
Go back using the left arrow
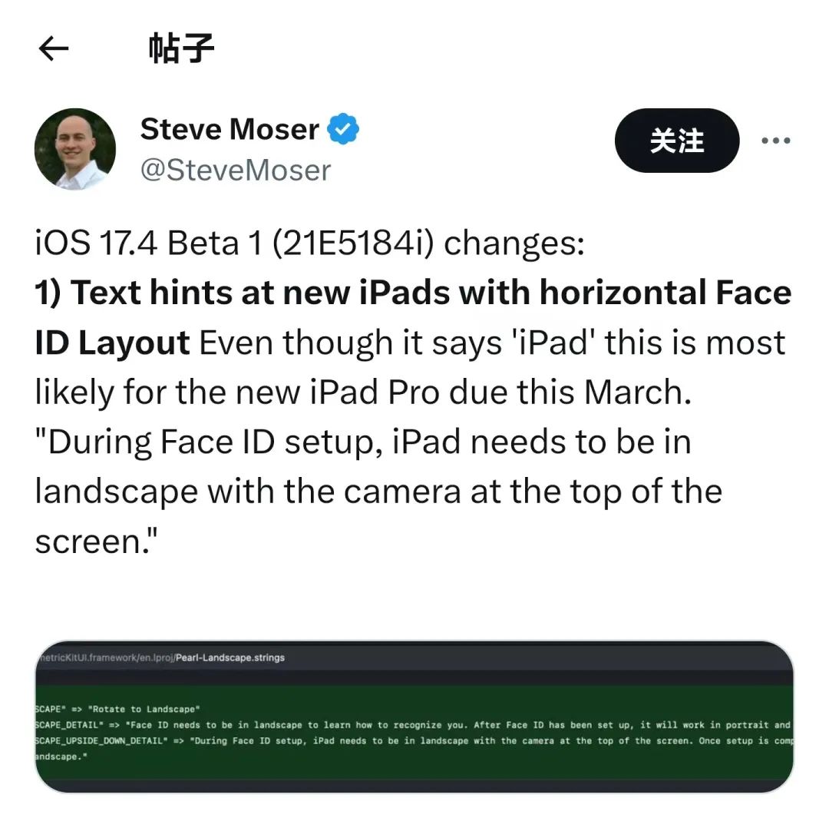(x=54, y=48)
